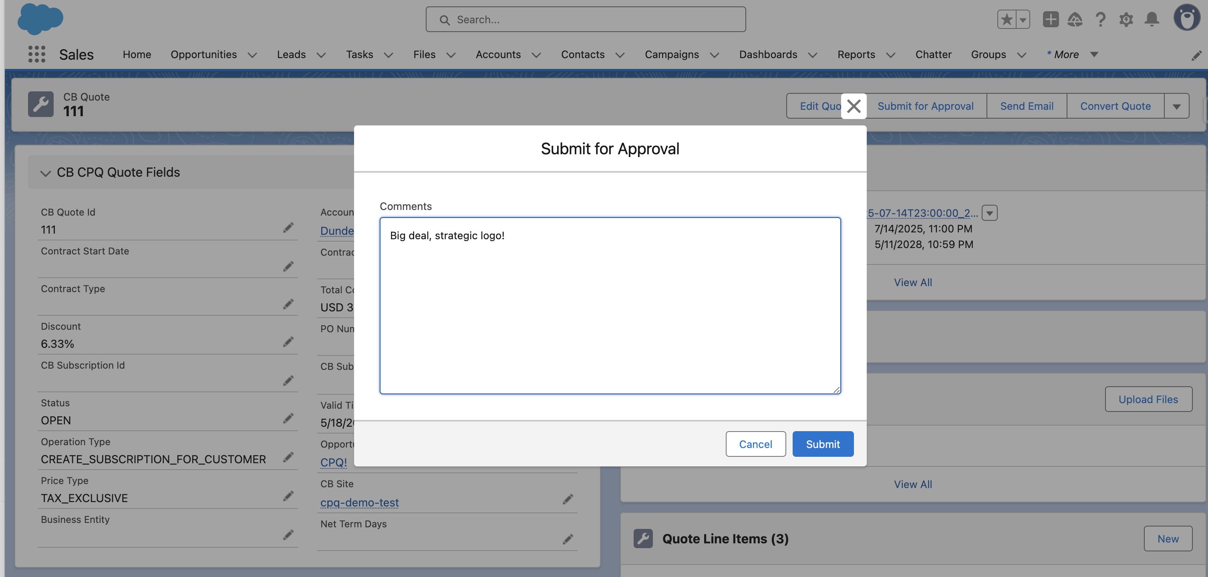This screenshot has height=577, width=1208.
Task: Switch to the Chatter tab
Action: point(933,54)
